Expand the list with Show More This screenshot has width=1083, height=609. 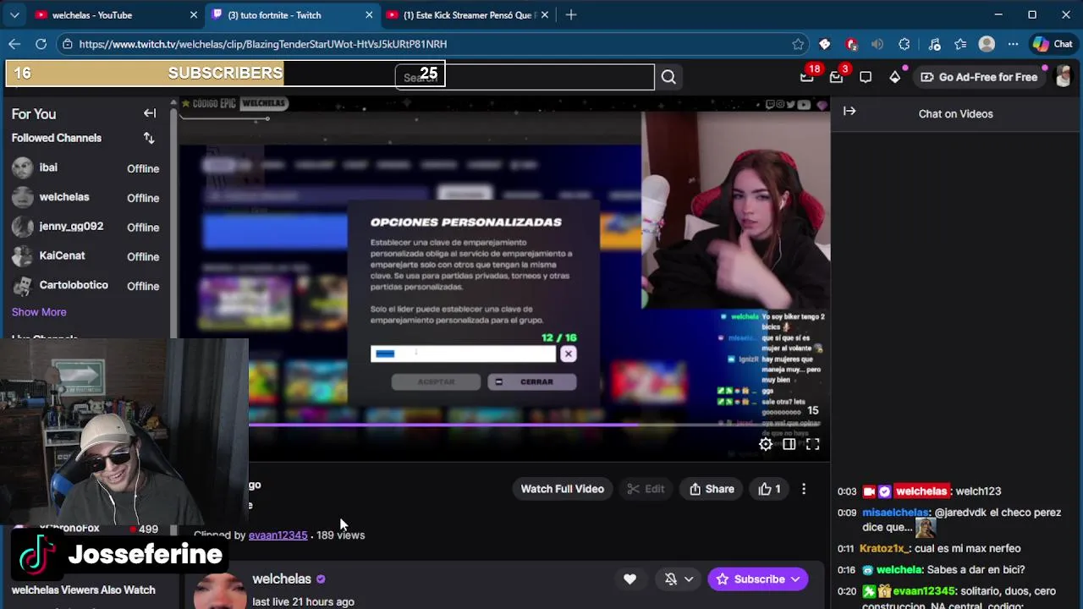point(39,312)
